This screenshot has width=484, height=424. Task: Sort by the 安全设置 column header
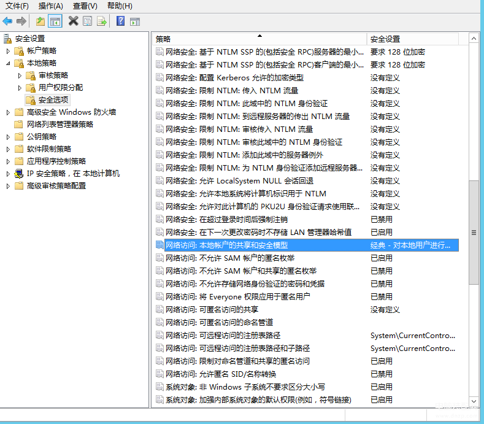pos(413,39)
